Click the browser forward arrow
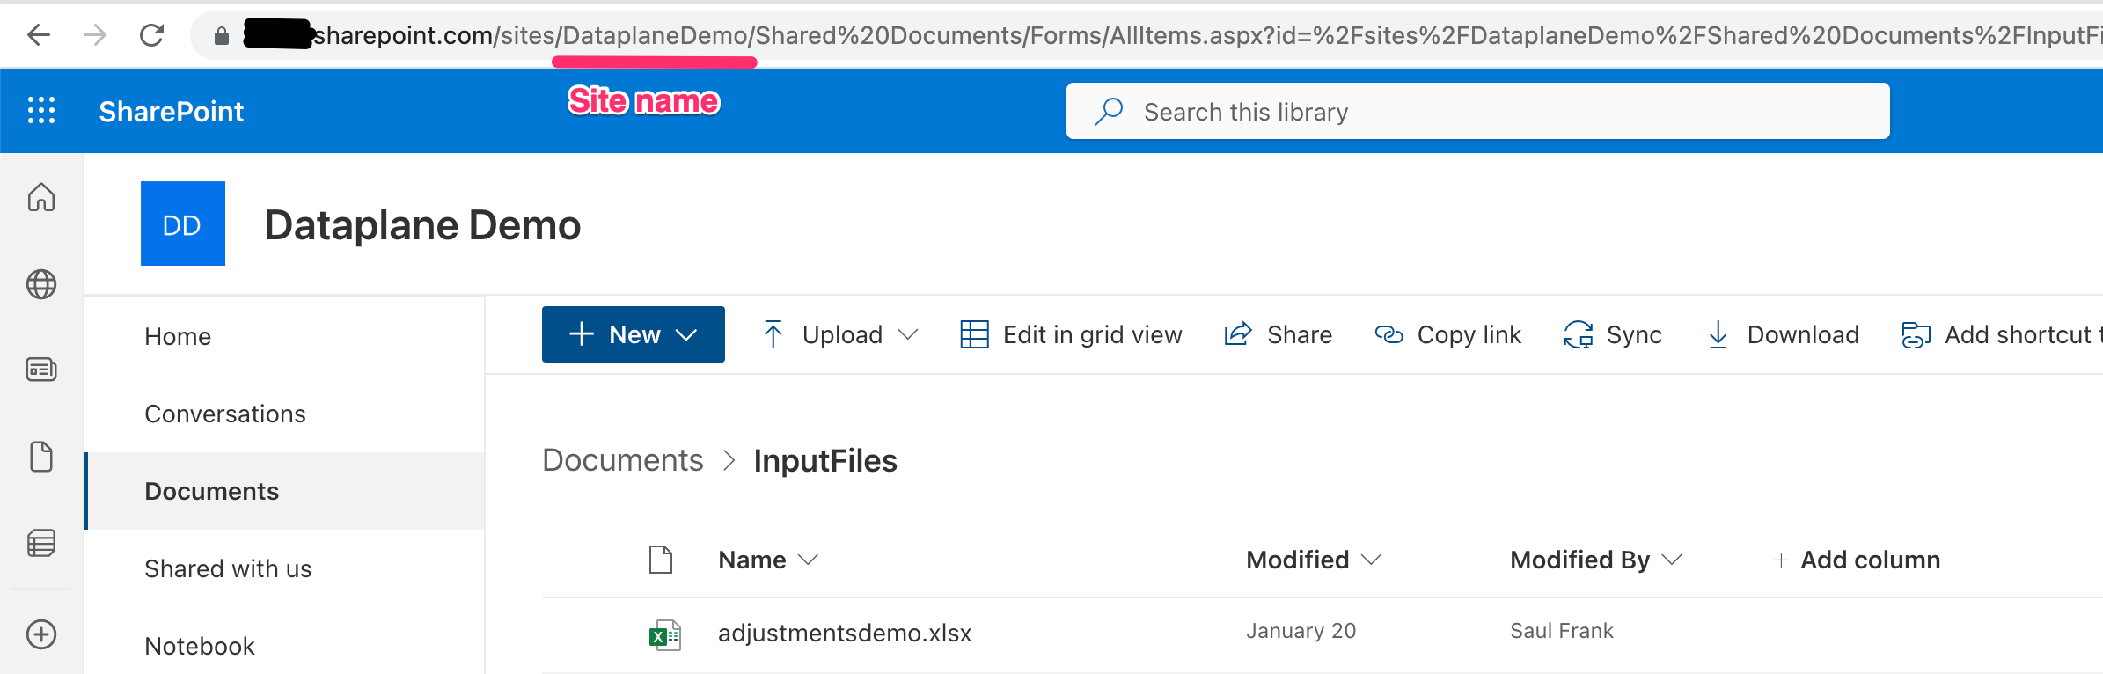The image size is (2103, 674). coord(95,35)
